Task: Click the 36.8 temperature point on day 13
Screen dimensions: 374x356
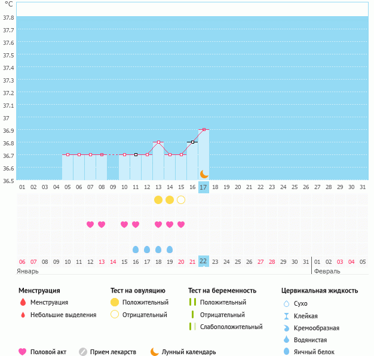Action: [x=158, y=142]
